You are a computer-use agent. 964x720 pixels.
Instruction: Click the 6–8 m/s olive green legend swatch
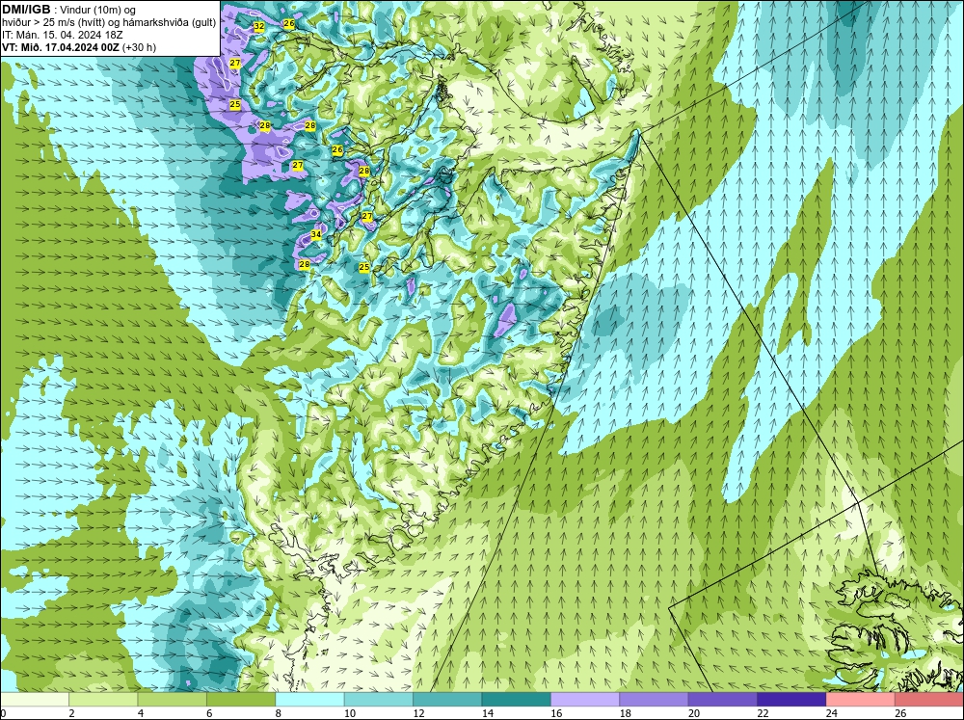tap(241, 699)
